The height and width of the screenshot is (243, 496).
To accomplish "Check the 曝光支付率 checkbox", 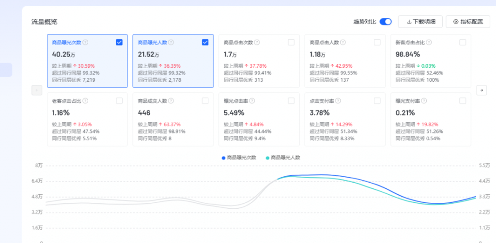I will (463, 101).
